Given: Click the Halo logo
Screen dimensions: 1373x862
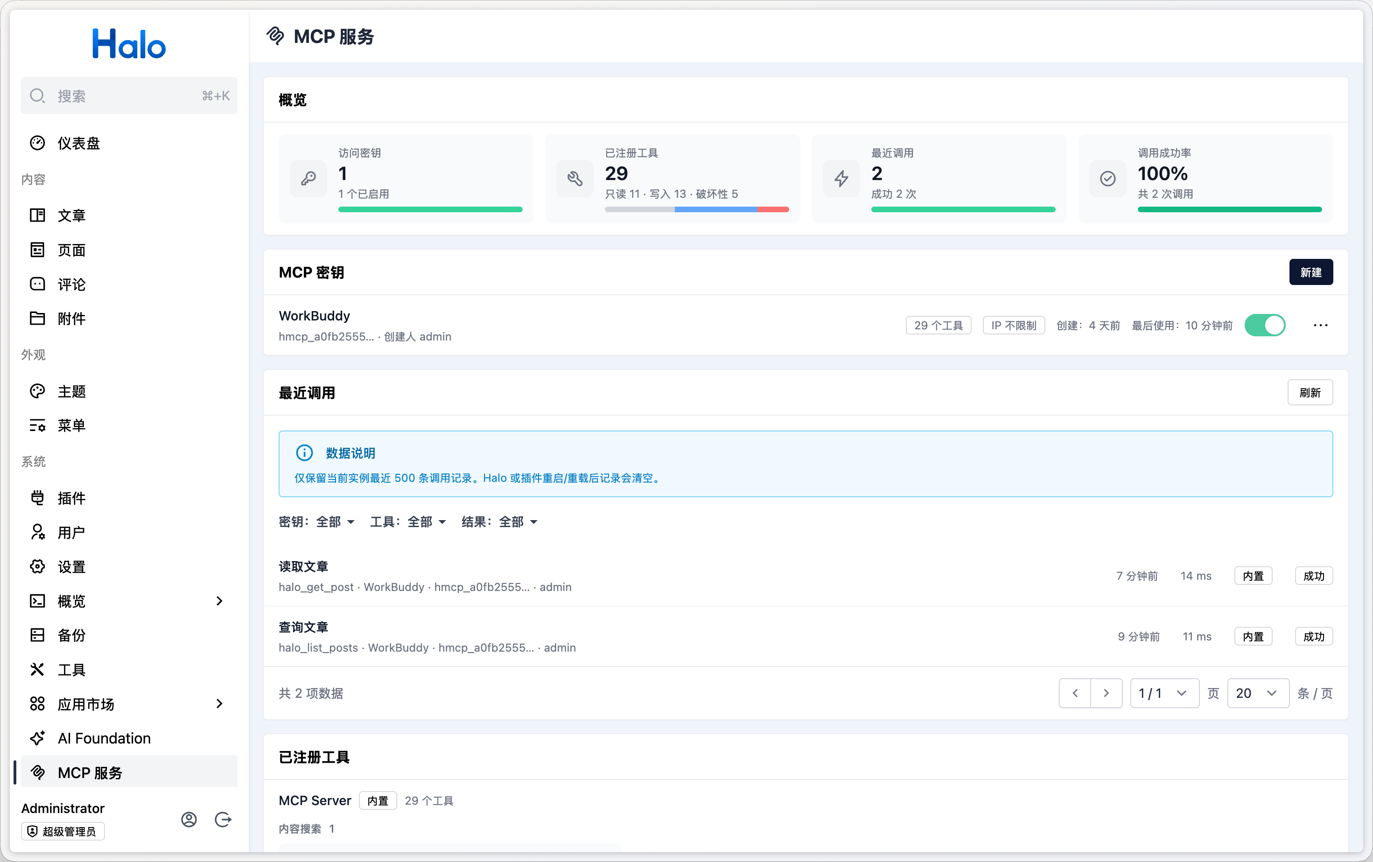Looking at the screenshot, I should pyautogui.click(x=129, y=44).
